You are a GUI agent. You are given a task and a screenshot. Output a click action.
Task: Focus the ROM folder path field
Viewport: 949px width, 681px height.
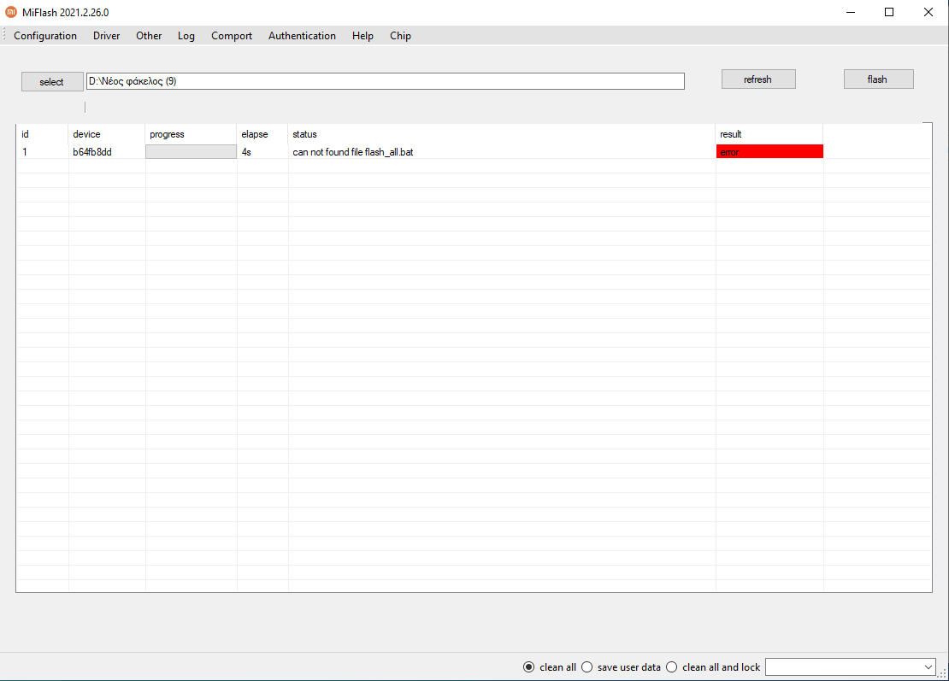click(385, 81)
